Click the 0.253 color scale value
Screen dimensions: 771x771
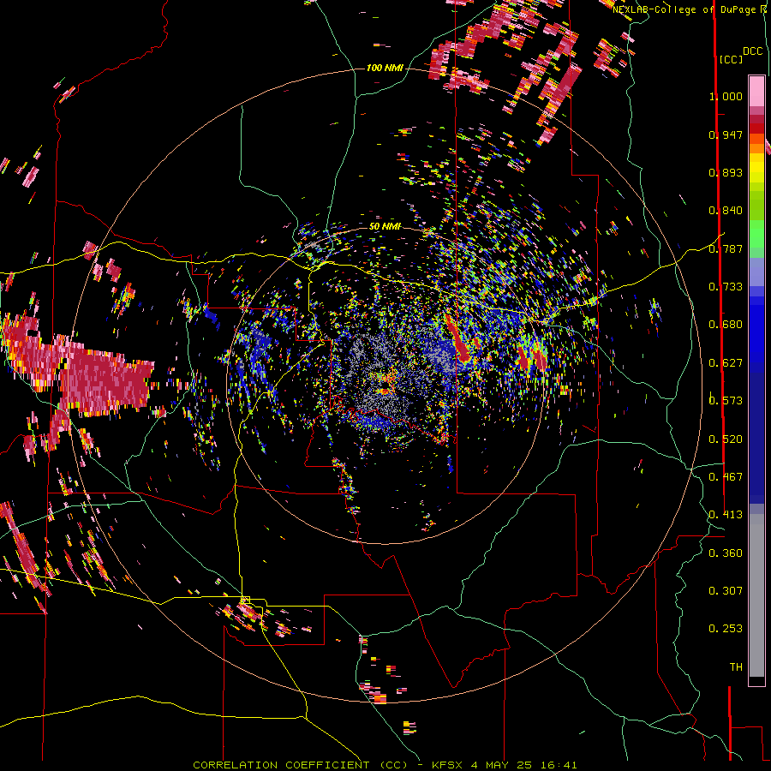726,629
